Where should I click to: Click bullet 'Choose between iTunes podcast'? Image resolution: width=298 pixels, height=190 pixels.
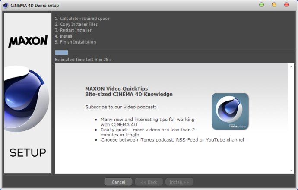172,140
